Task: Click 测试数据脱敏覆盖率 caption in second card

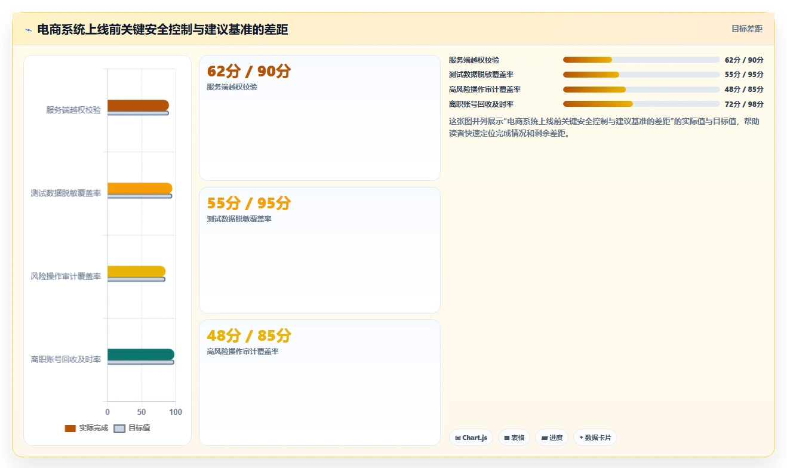Action: [239, 219]
